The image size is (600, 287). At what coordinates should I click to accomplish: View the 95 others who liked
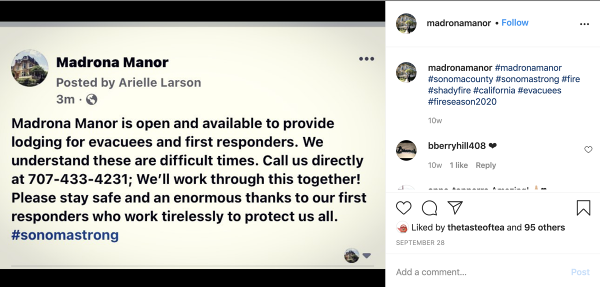point(544,227)
